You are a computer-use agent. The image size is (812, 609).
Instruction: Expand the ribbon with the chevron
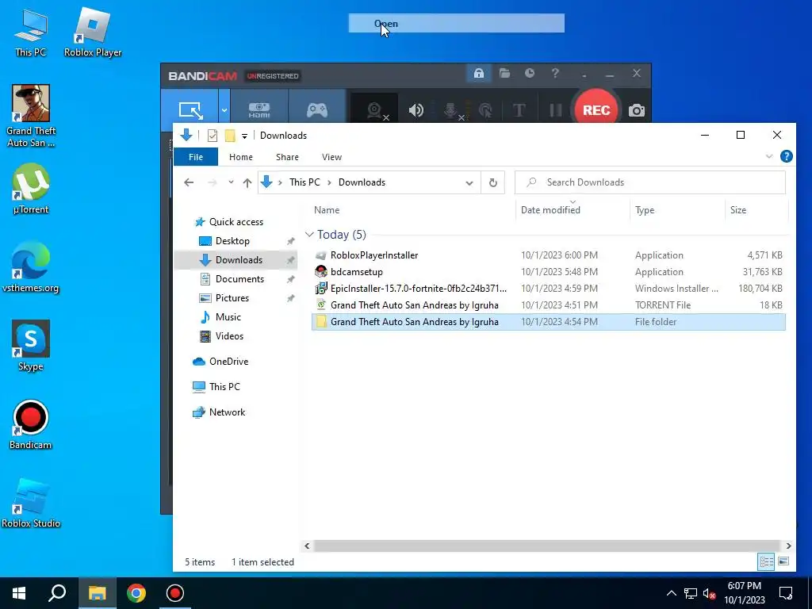tap(769, 156)
